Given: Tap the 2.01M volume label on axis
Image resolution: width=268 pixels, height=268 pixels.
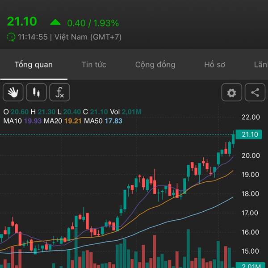Looking at the screenshot, I should (251, 265).
